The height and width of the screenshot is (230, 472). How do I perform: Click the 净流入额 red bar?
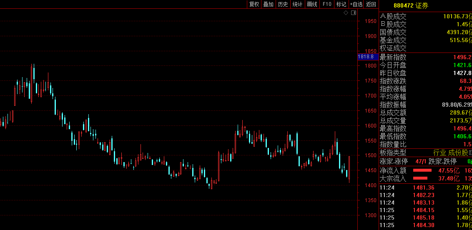click(422, 170)
